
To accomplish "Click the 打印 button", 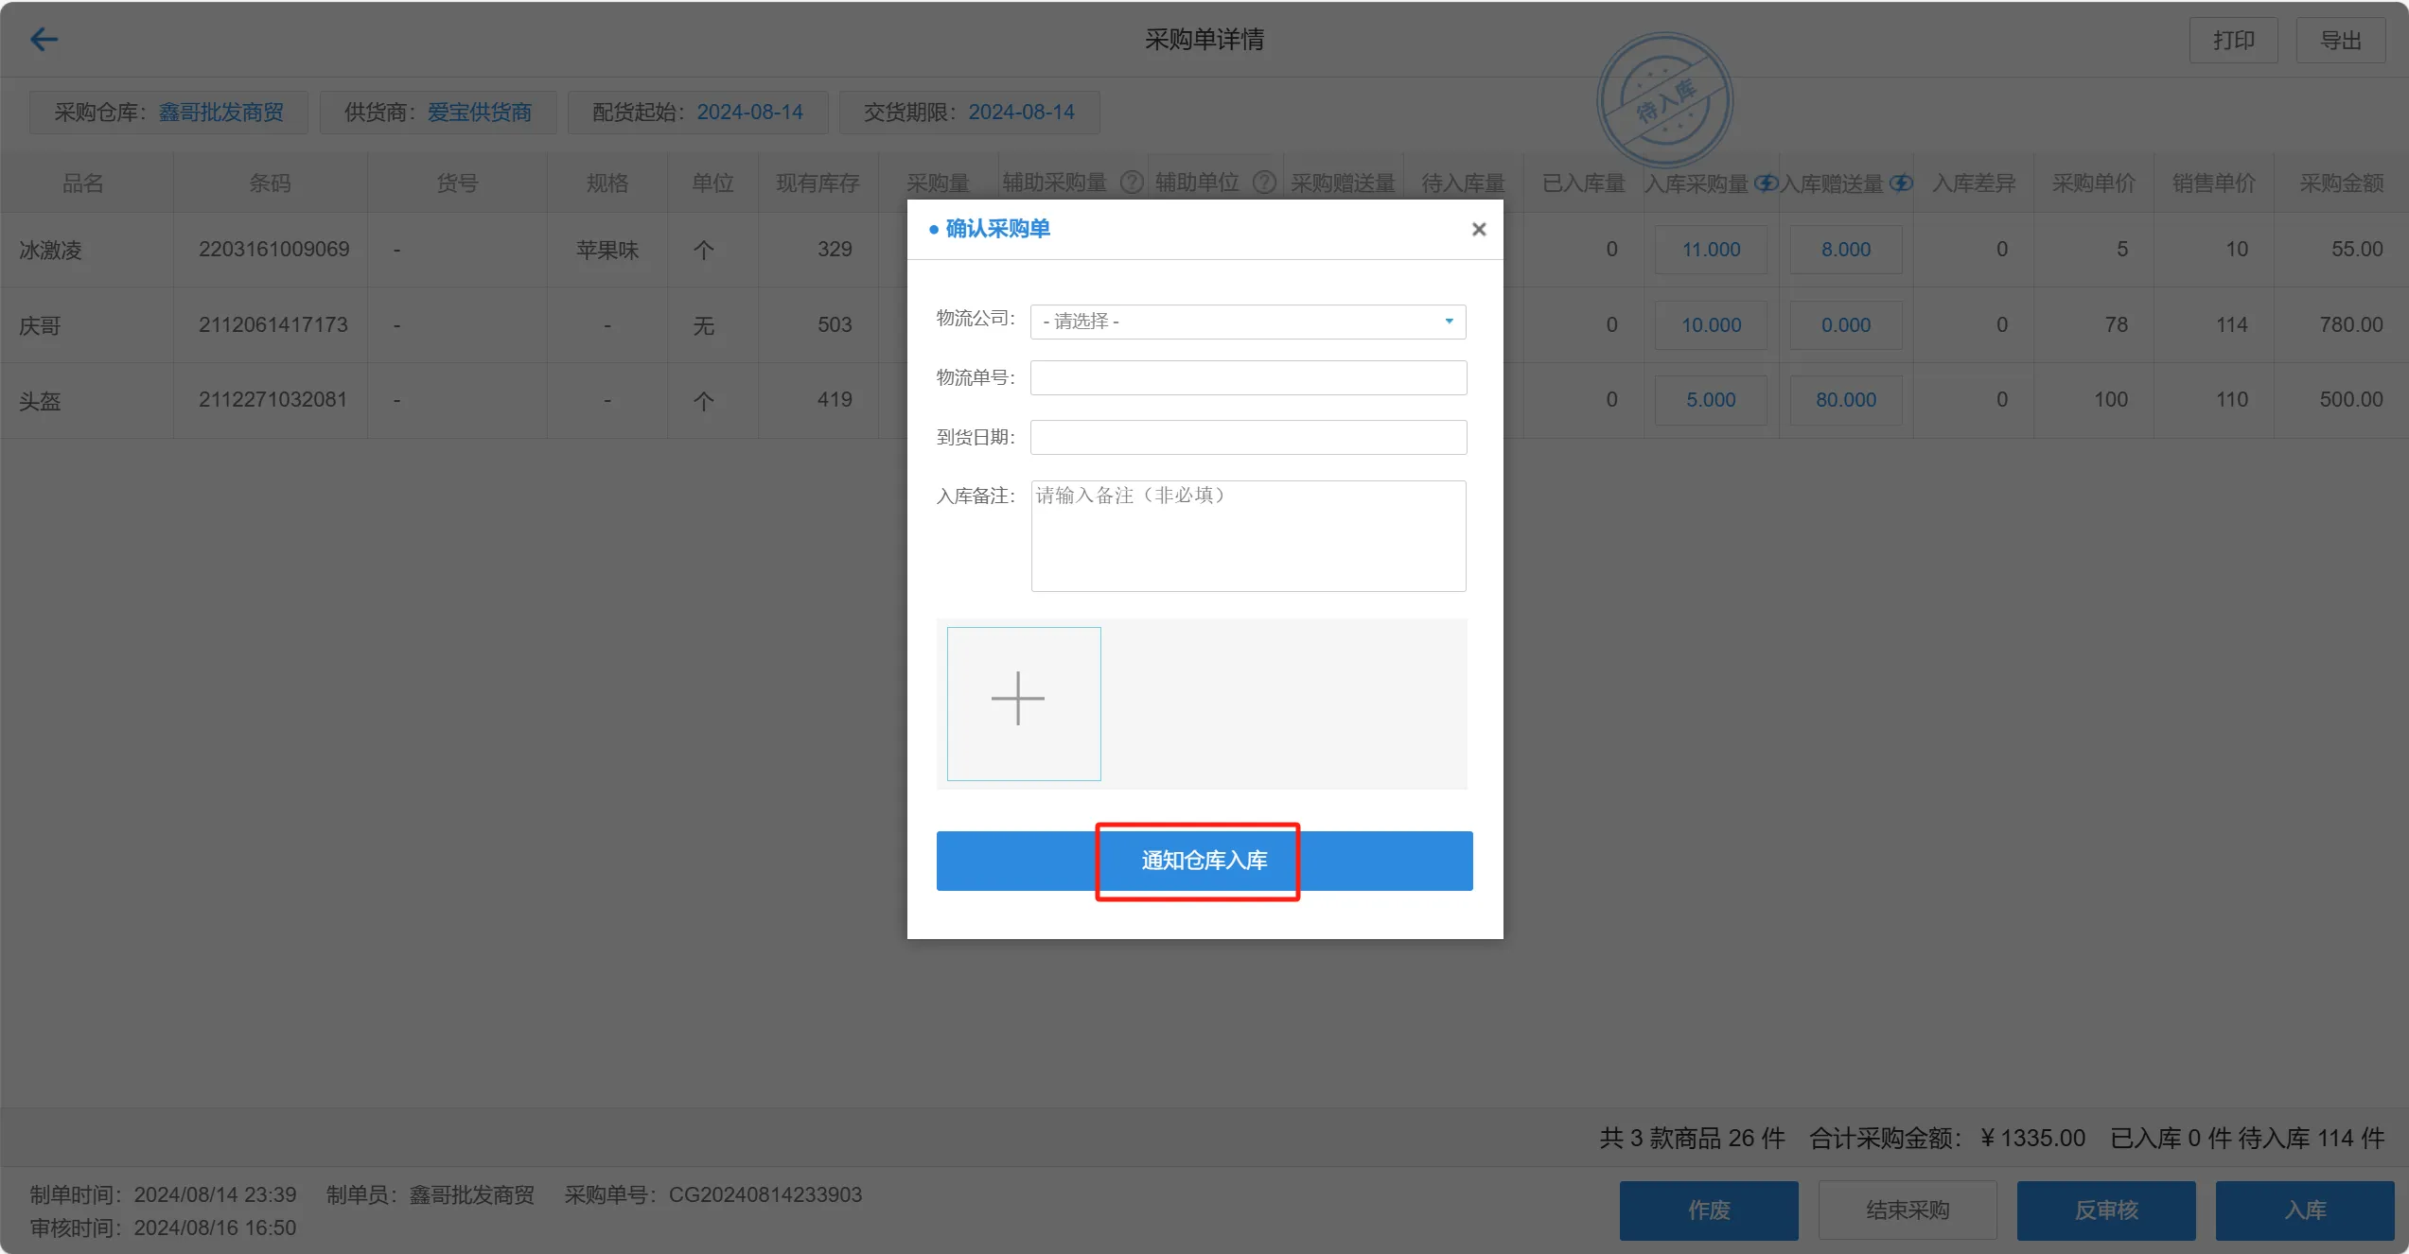I will pyautogui.click(x=2232, y=40).
